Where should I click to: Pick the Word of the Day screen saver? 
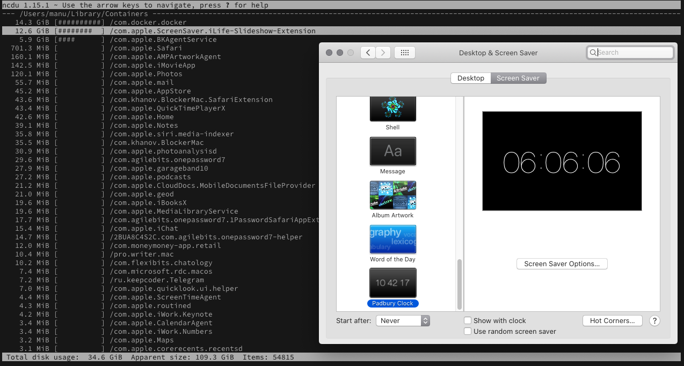tap(392, 239)
